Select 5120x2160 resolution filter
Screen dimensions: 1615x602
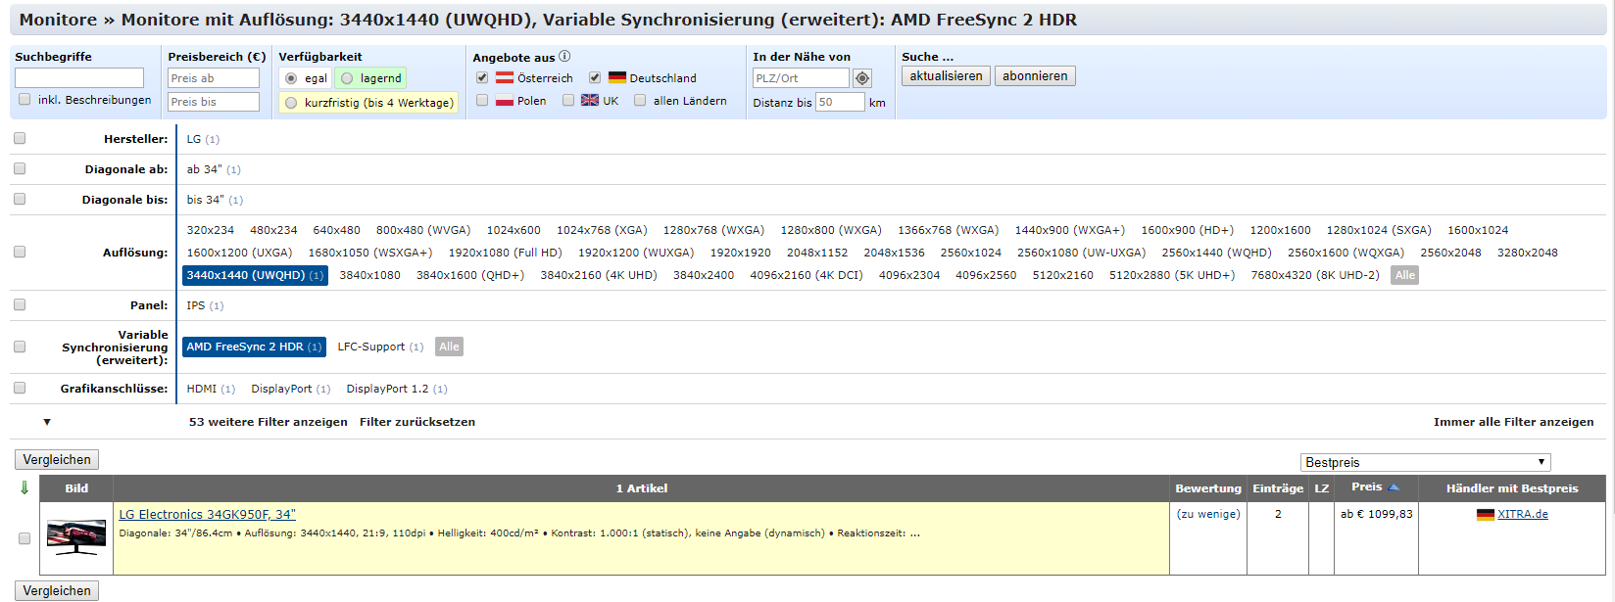click(x=1062, y=275)
